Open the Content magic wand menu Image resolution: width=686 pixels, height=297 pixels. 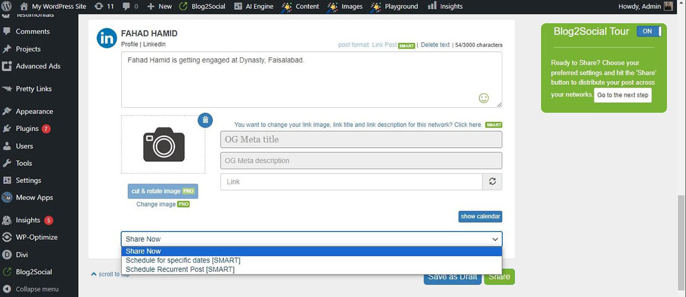tap(300, 6)
